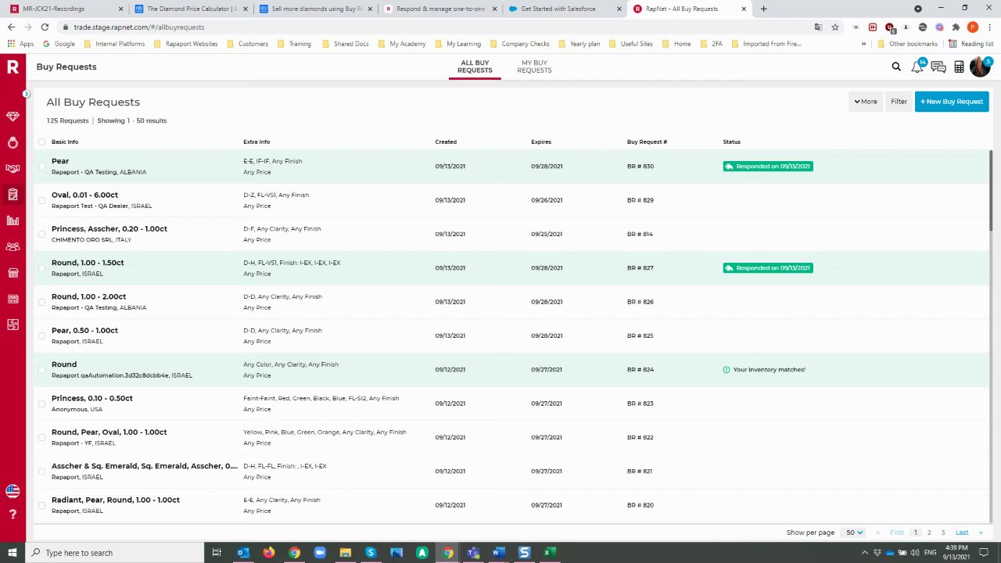Open the puzzle integrations sidebar icon
The image size is (1001, 563).
click(x=13, y=325)
